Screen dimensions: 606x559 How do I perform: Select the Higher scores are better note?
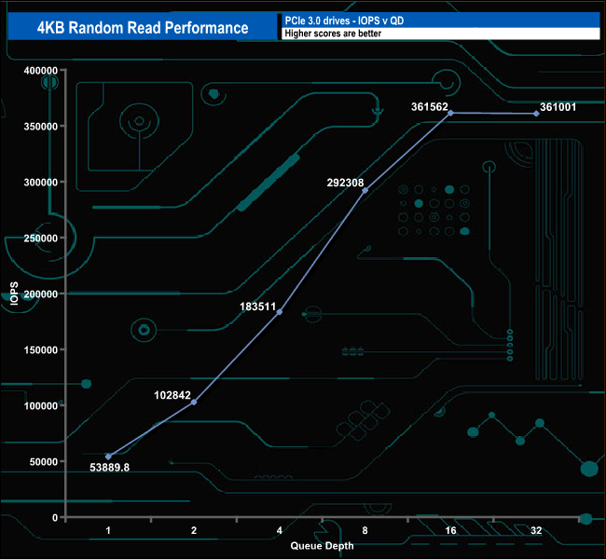coord(333,34)
